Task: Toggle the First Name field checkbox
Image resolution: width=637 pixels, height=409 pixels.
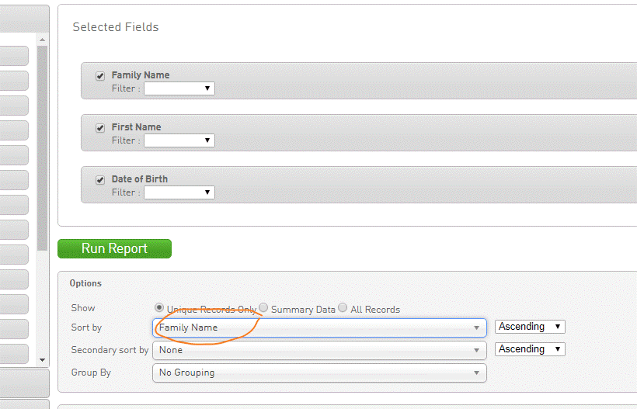Action: click(100, 128)
